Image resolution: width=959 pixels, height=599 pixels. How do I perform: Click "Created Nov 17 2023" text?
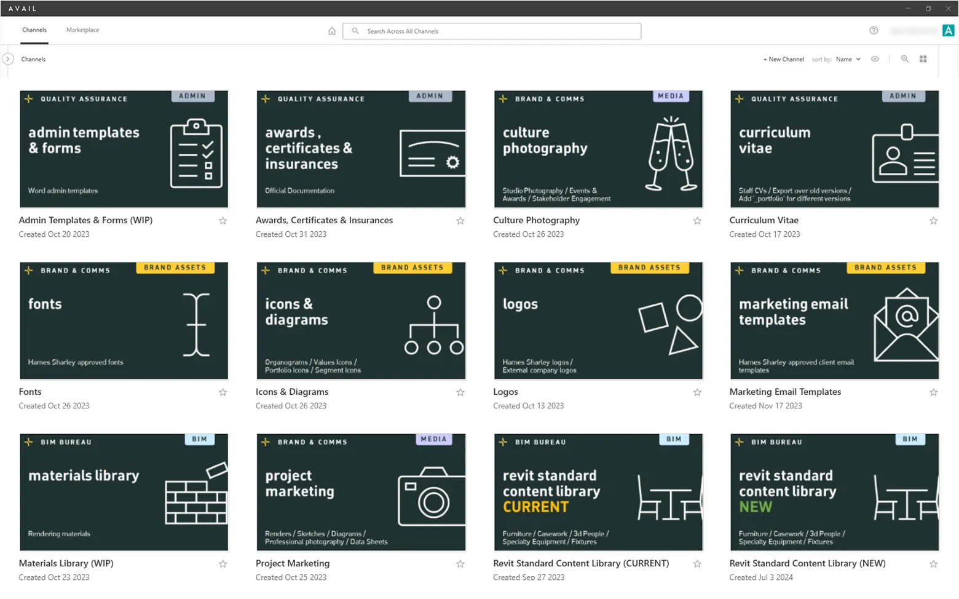click(x=765, y=406)
